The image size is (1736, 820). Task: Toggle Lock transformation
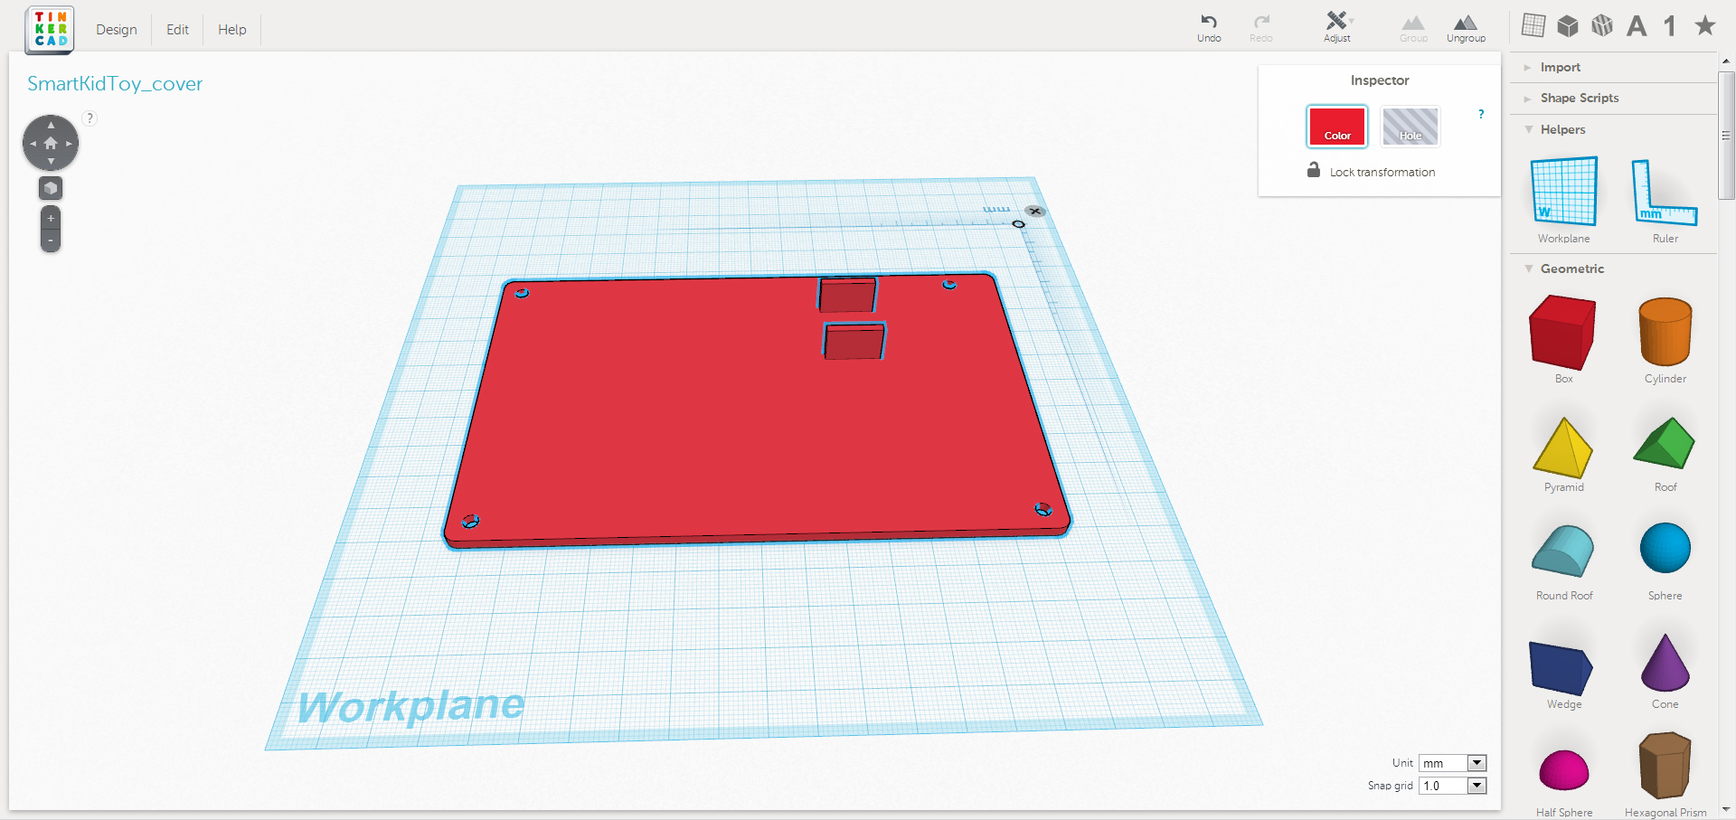pyautogui.click(x=1371, y=171)
